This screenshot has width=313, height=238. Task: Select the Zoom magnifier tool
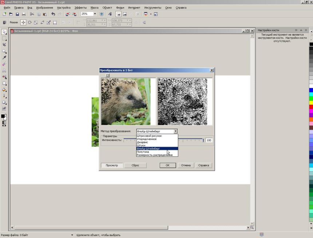click(x=4, y=51)
